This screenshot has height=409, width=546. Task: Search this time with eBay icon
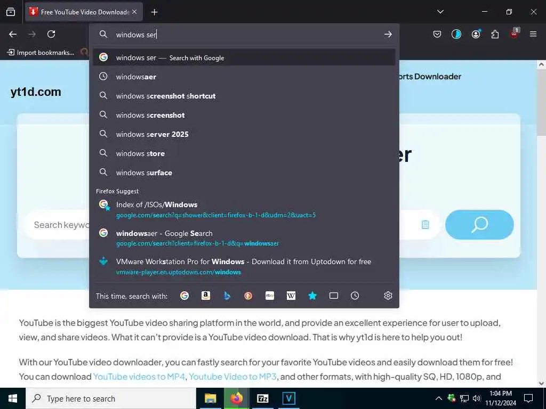point(270,296)
